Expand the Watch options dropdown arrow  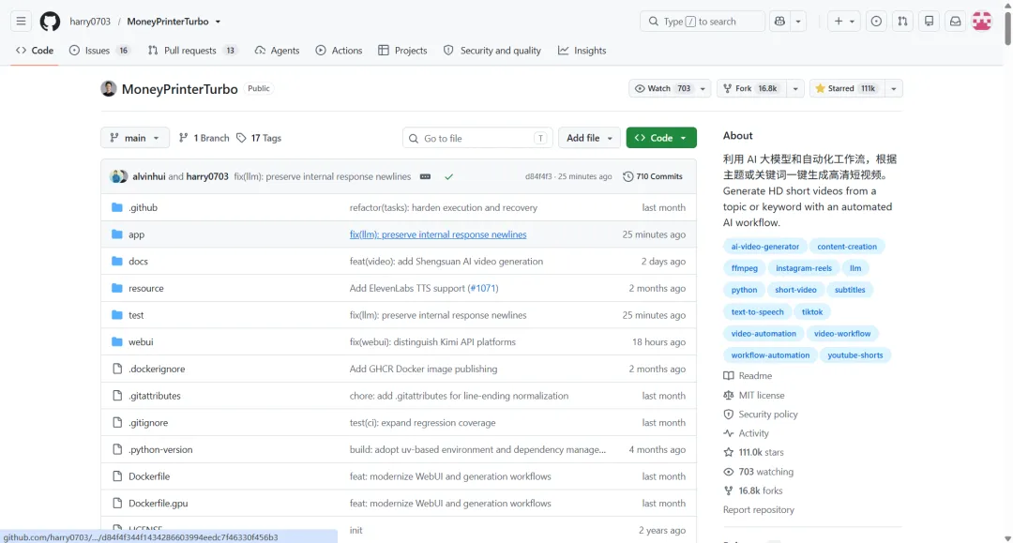(703, 88)
